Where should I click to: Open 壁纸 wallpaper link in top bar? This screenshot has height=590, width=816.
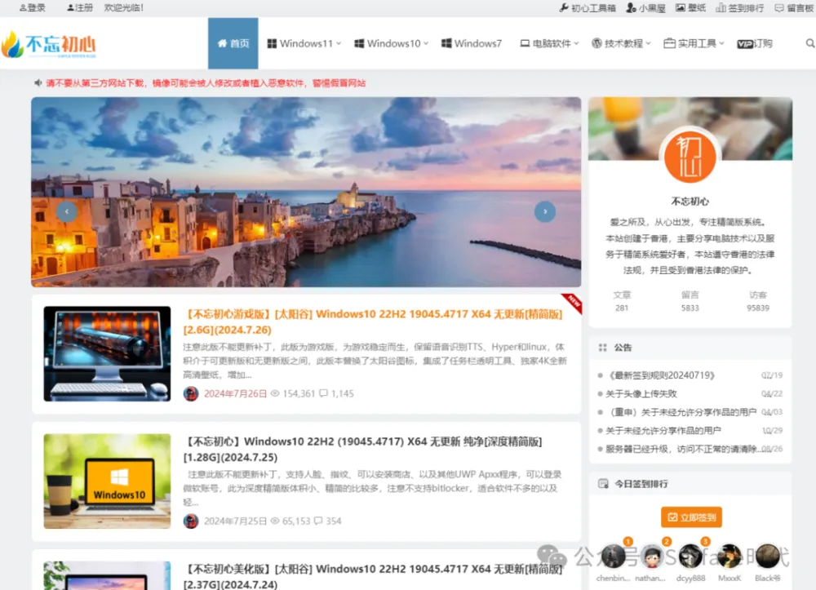click(690, 8)
